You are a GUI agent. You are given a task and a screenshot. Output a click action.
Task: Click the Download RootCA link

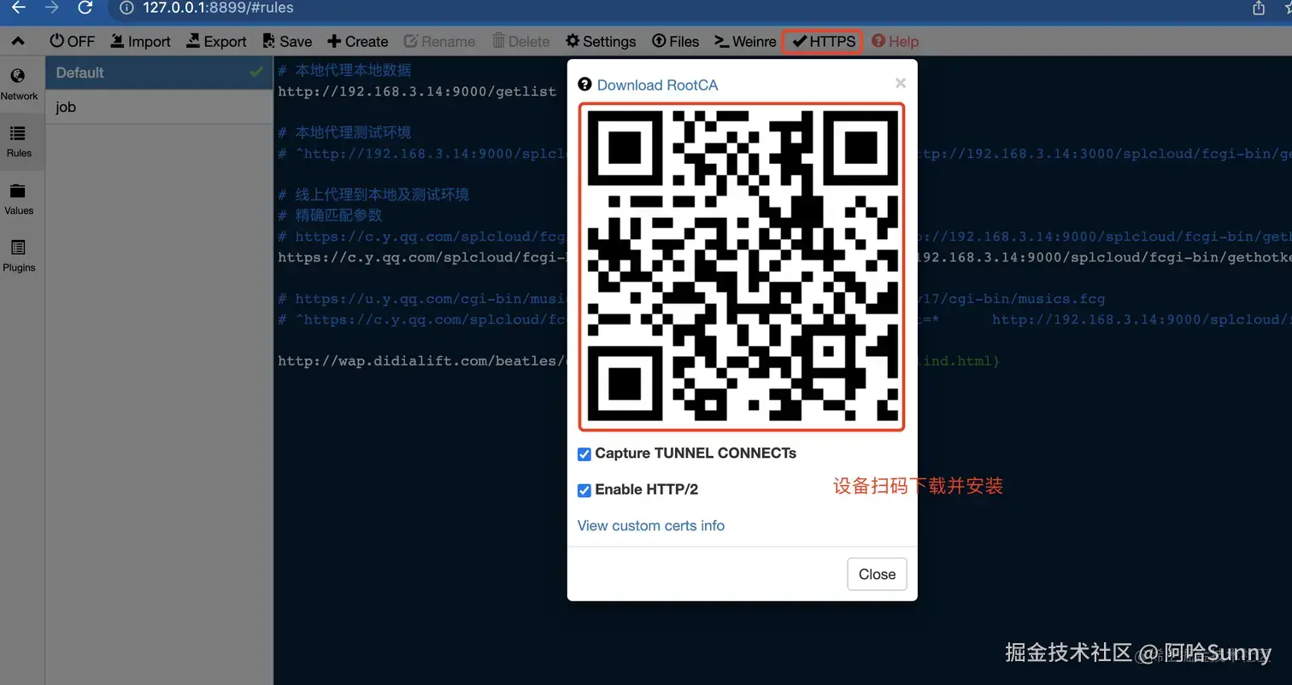tap(657, 85)
